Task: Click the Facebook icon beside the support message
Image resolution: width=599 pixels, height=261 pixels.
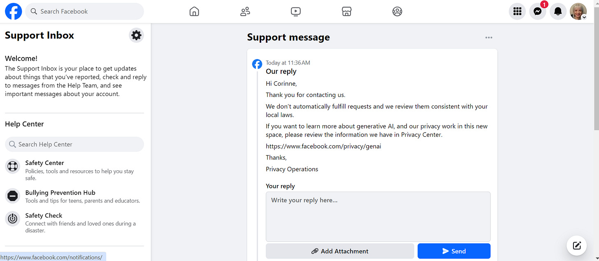Action: pyautogui.click(x=257, y=64)
